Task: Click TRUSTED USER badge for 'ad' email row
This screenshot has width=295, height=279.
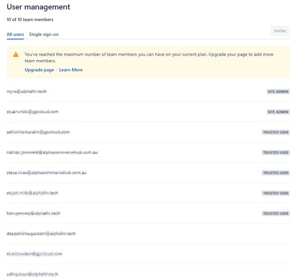Action: [x=276, y=132]
